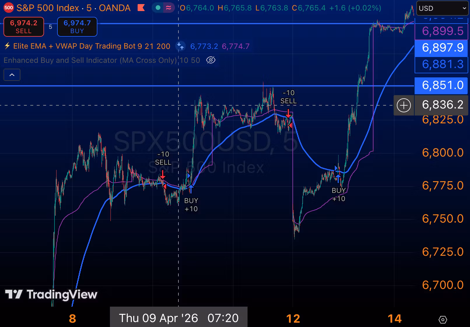The image size is (470, 327).
Task: Click the 6,974.2 SELL button
Action: click(24, 27)
